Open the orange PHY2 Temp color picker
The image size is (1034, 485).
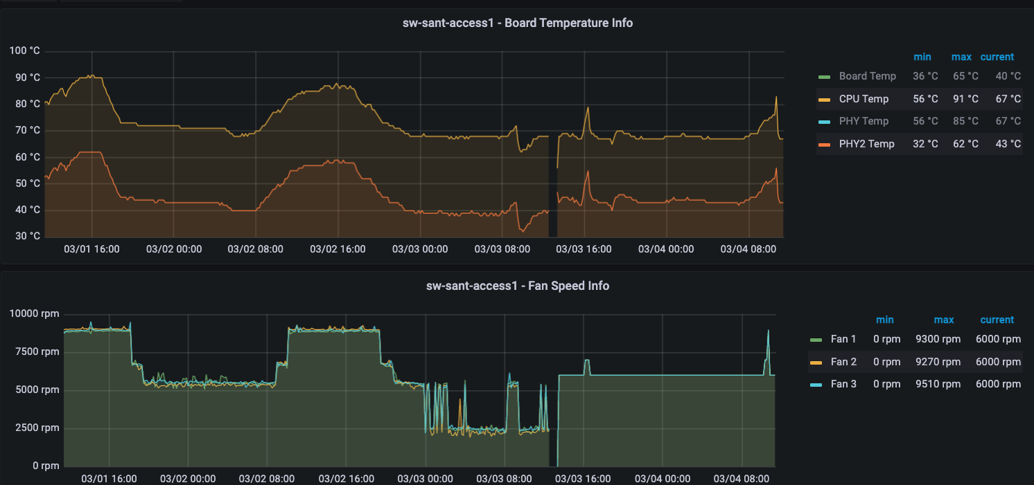pyautogui.click(x=824, y=145)
